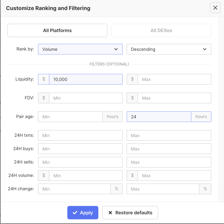
Task: Click the Liquidity Max input field
Action: click(x=174, y=79)
